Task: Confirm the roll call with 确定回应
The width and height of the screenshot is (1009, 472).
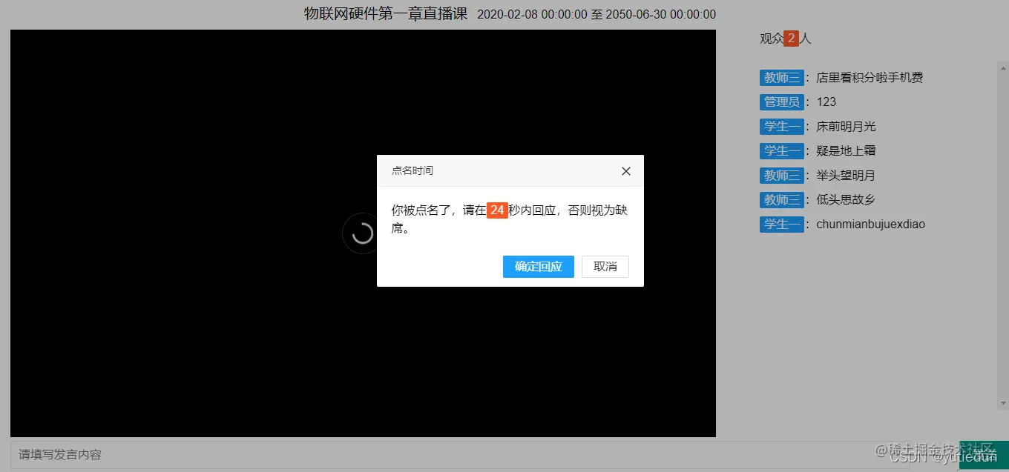Action: tap(538, 267)
